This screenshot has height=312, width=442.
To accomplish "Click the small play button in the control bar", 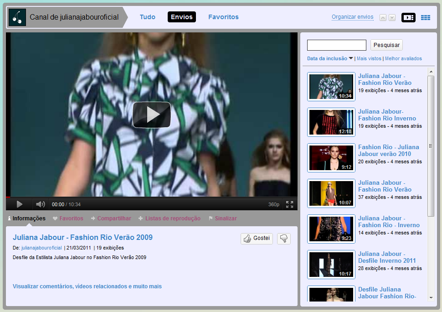I will (x=20, y=204).
